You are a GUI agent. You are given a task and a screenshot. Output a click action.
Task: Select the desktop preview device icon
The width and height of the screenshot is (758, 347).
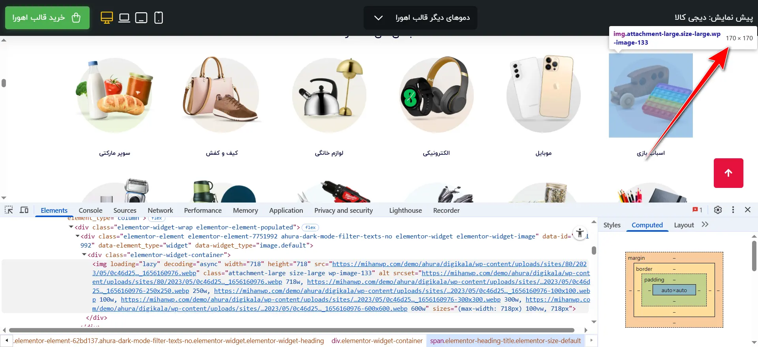click(107, 18)
